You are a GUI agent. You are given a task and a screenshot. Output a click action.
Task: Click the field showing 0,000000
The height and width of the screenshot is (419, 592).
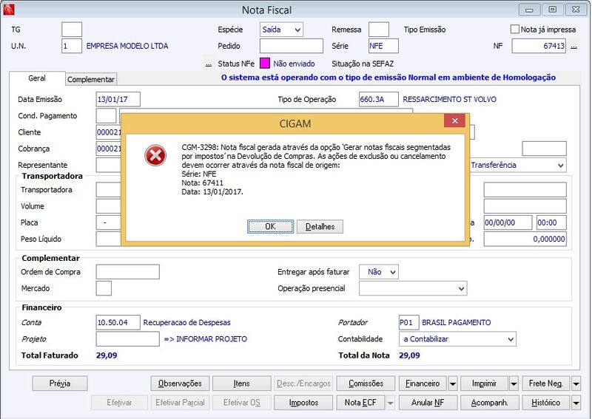point(525,239)
